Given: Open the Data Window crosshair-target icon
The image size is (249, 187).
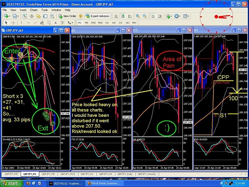Looking at the screenshot, I should [31, 16].
